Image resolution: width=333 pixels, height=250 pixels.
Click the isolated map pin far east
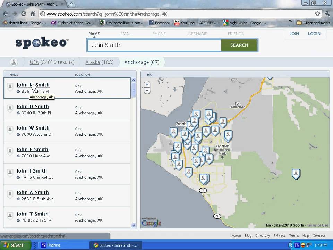pyautogui.click(x=296, y=174)
